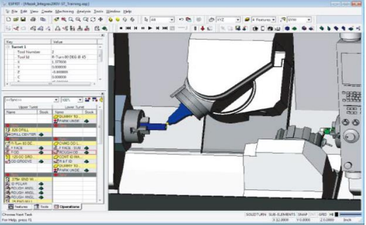Click the Tool Id value field

(x=75, y=56)
